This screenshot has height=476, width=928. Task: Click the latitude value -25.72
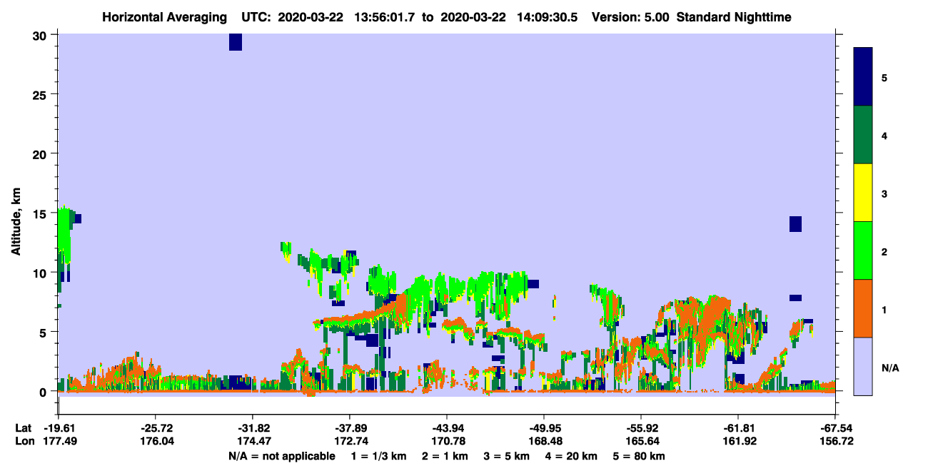click(x=156, y=428)
